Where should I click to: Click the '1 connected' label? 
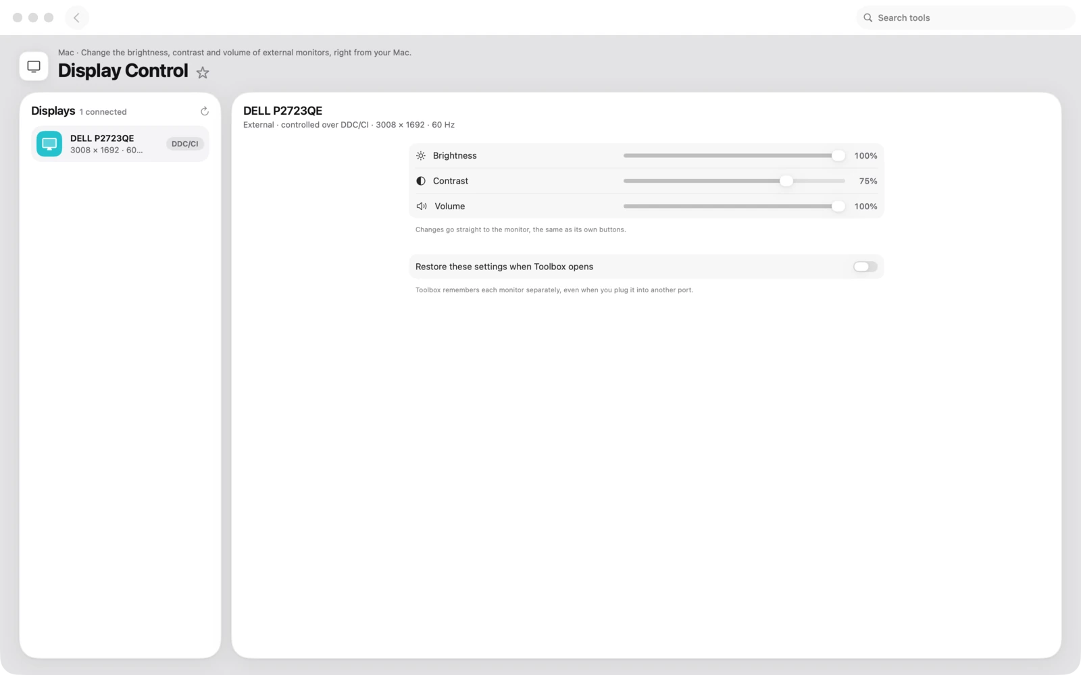tap(103, 112)
